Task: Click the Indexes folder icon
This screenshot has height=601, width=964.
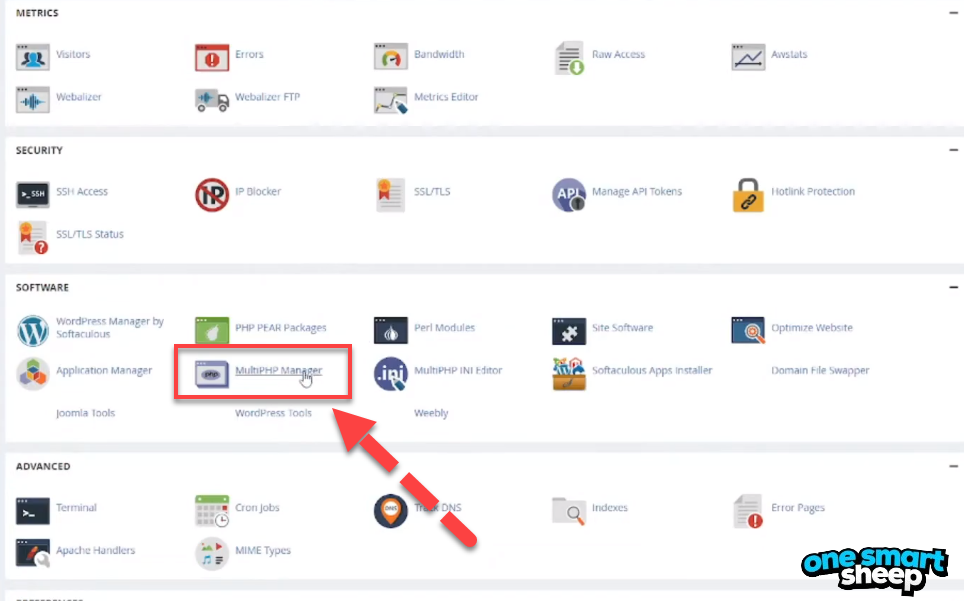Action: (569, 511)
